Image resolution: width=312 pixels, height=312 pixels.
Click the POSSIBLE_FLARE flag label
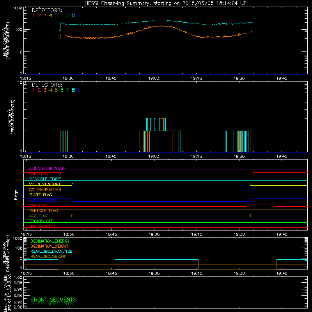45,179
